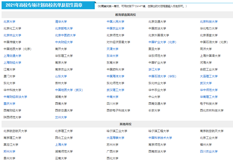Open the 北京中医药大学 link

[x=65, y=35]
